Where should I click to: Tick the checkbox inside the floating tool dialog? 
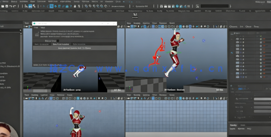[58, 41]
